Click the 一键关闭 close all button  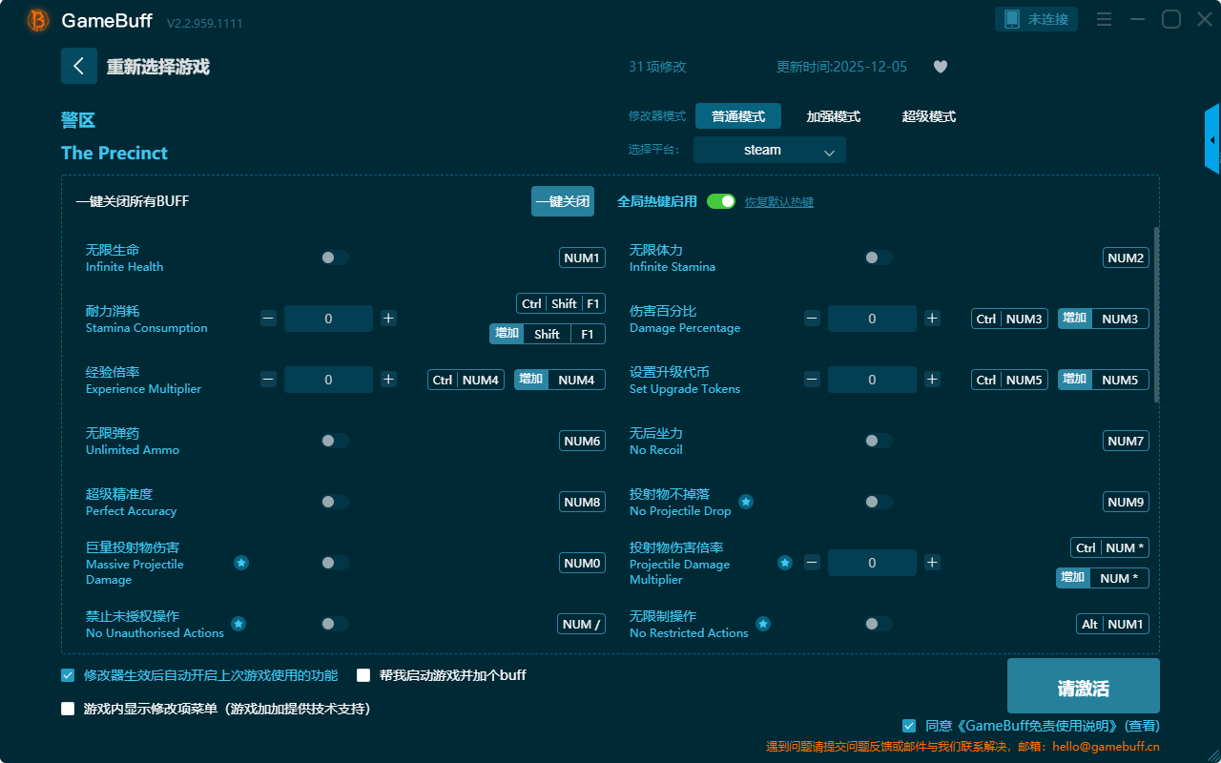click(x=562, y=201)
